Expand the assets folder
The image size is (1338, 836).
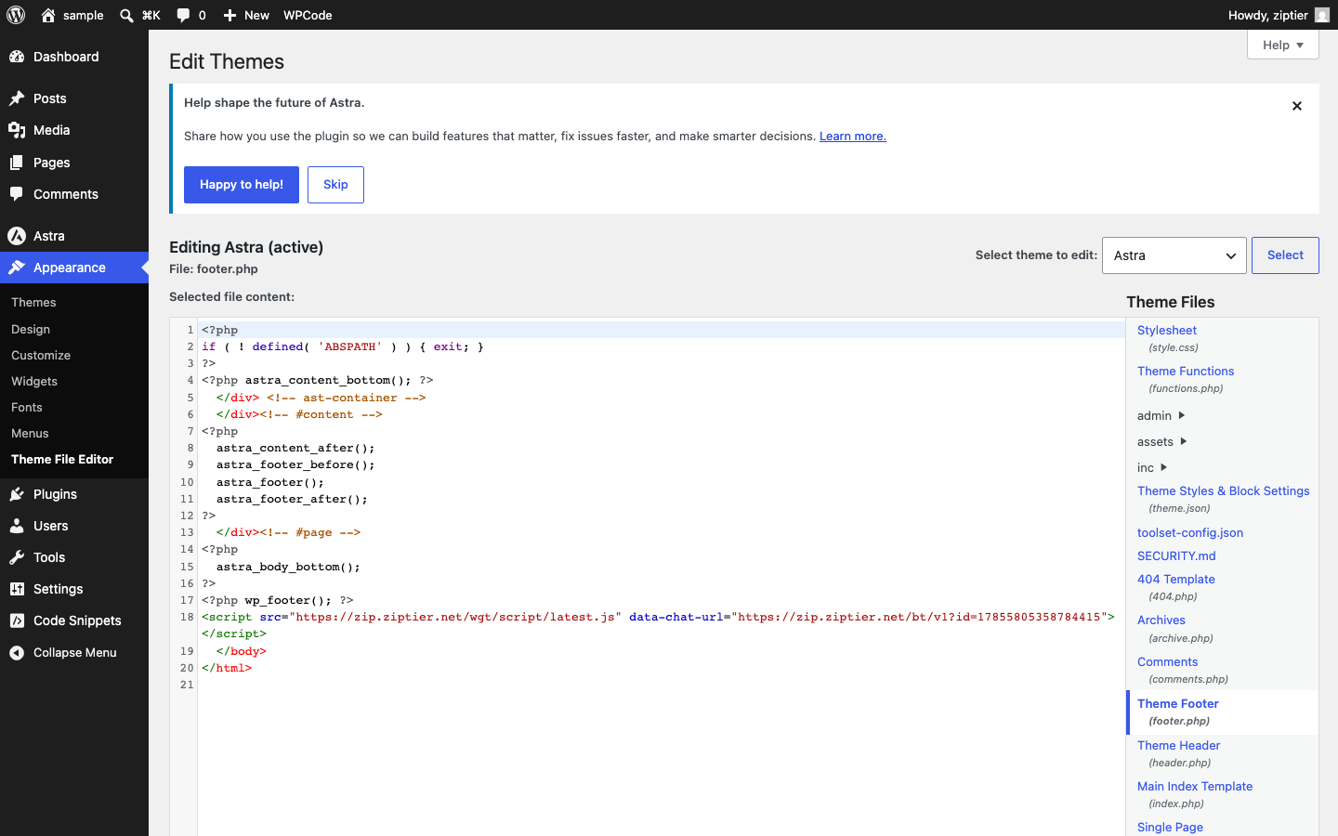1161,441
